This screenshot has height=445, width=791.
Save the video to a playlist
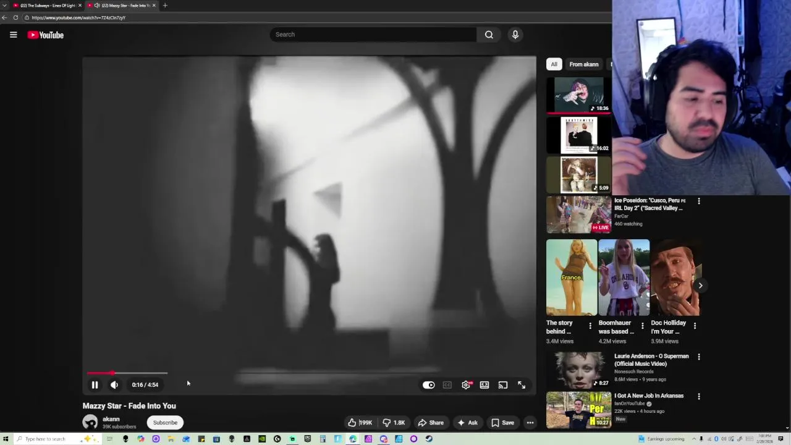click(502, 423)
